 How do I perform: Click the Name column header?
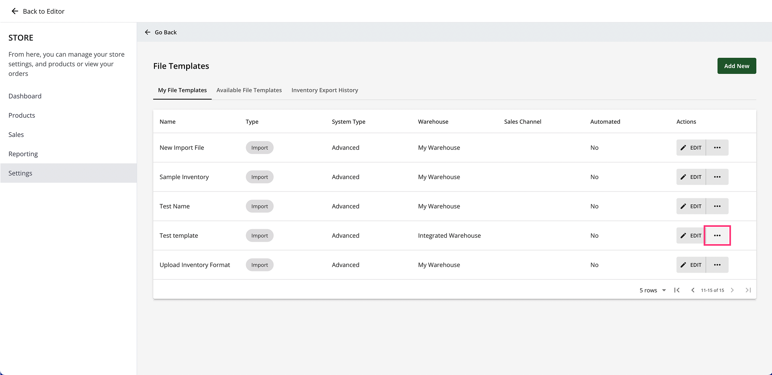click(168, 122)
